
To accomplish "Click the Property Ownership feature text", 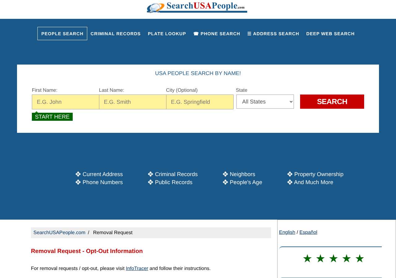I will coord(319,174).
